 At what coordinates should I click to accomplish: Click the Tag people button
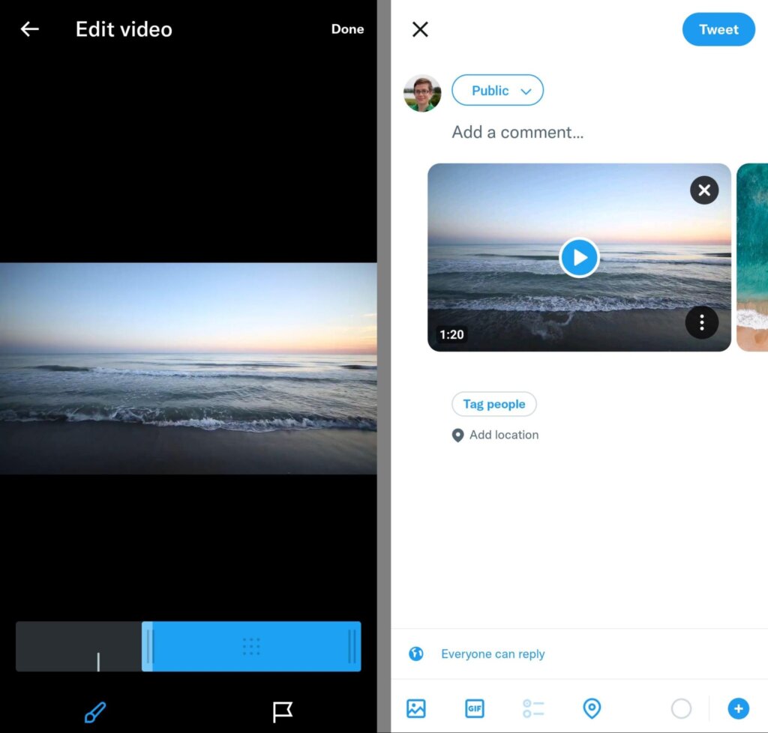point(493,404)
